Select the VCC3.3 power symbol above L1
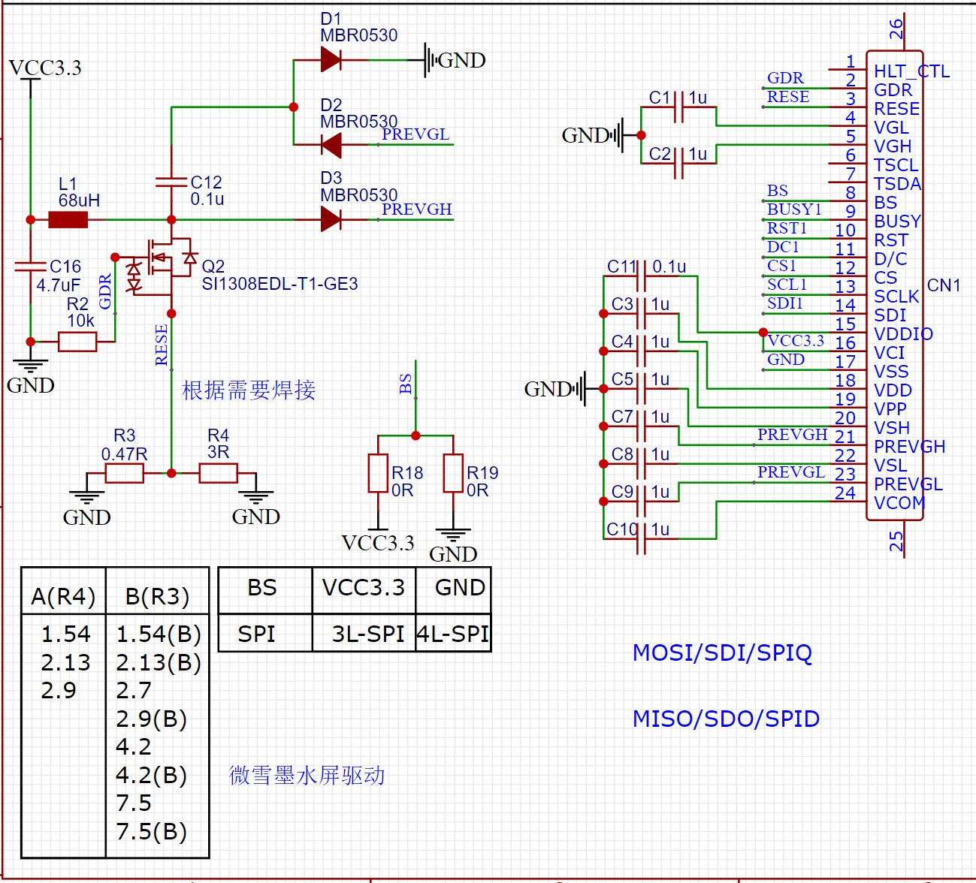Image resolution: width=976 pixels, height=883 pixels. pos(44,70)
